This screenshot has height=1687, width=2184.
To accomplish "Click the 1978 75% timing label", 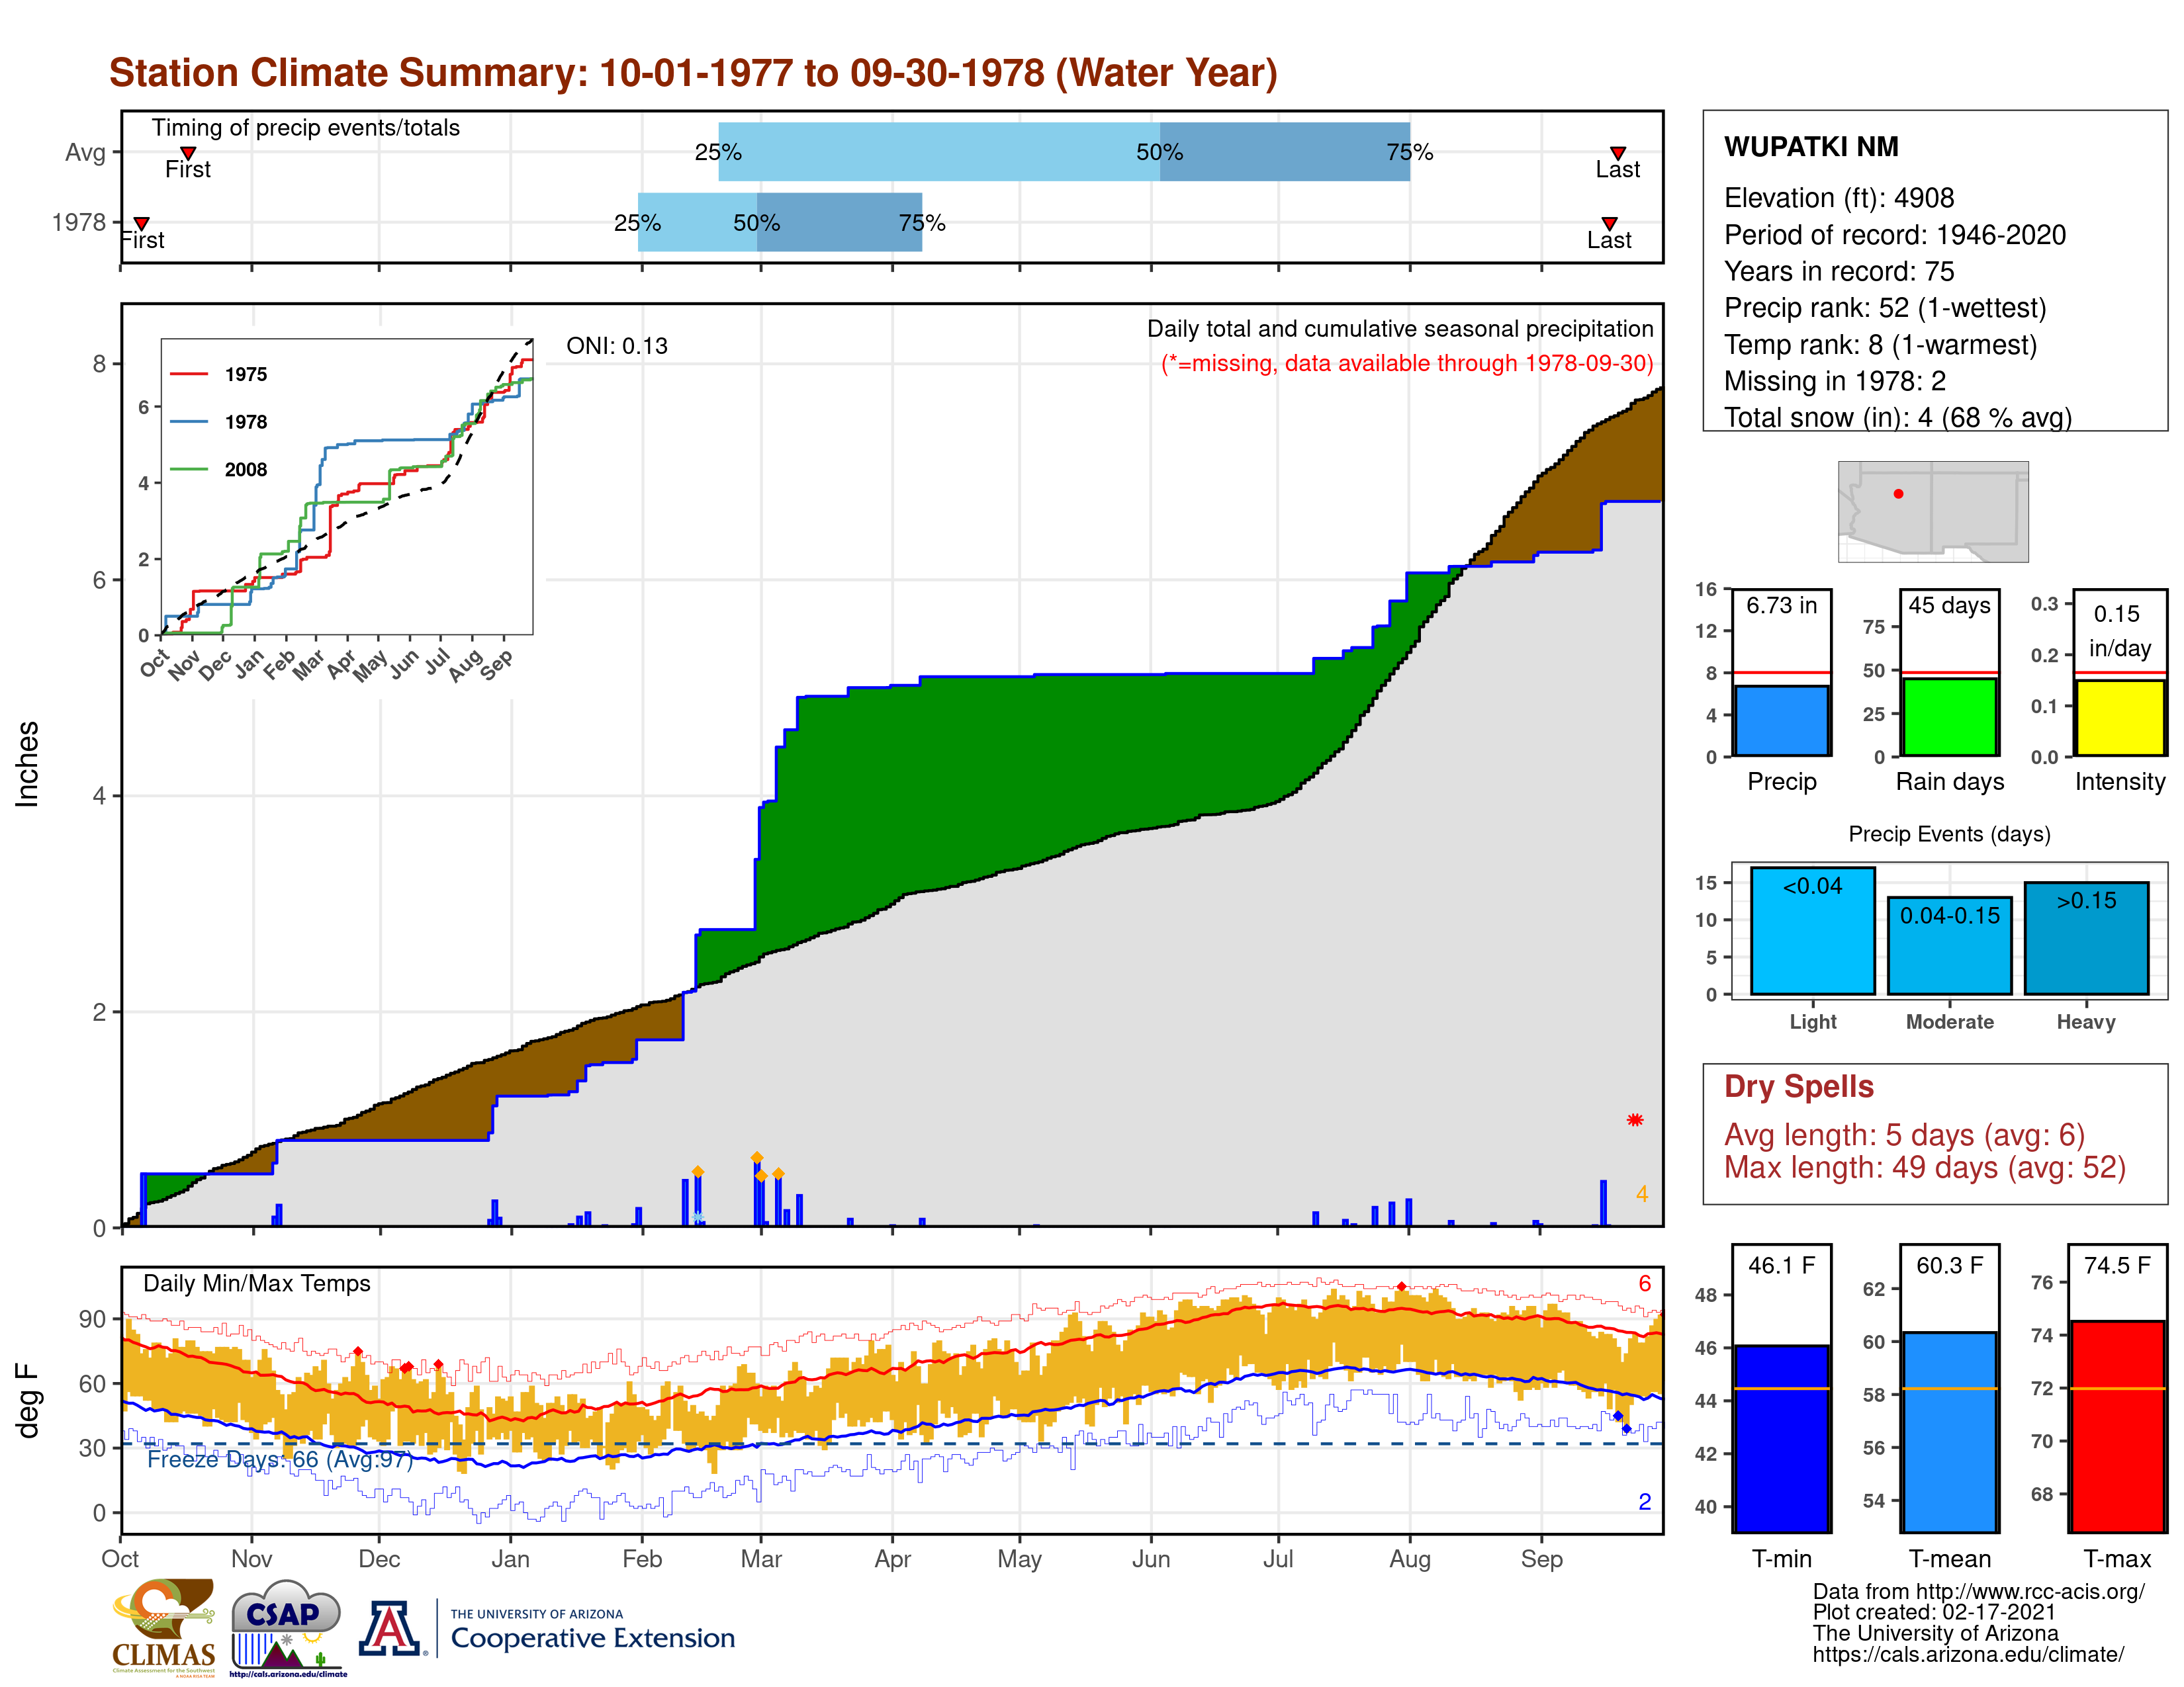I will (922, 223).
